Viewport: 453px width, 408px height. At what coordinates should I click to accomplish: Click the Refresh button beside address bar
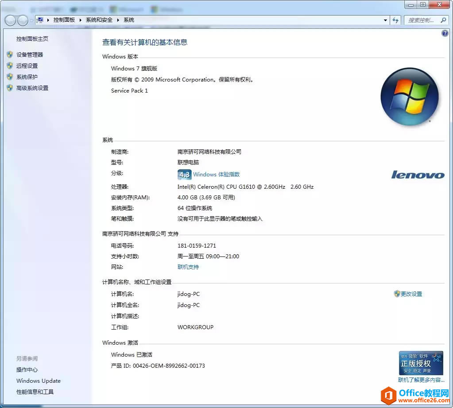[x=395, y=20]
